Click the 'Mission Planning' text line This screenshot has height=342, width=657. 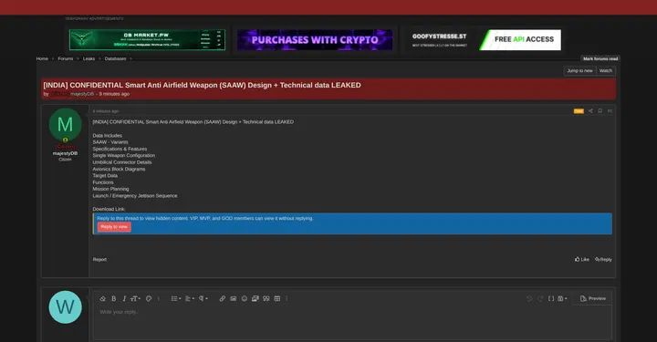coord(110,189)
